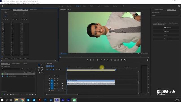181x102 pixels.
Task: Switch Project panel to list view
Action: 5,94
